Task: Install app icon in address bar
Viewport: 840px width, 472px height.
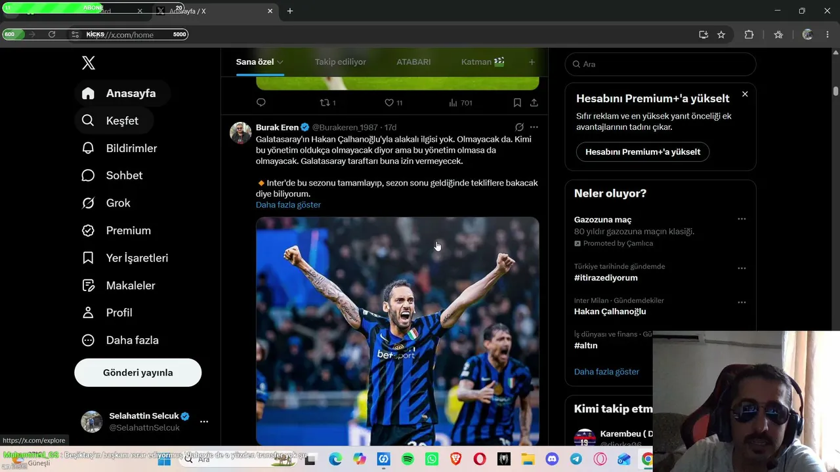Action: coord(703,35)
